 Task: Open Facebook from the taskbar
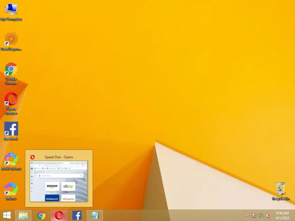pyautogui.click(x=77, y=215)
